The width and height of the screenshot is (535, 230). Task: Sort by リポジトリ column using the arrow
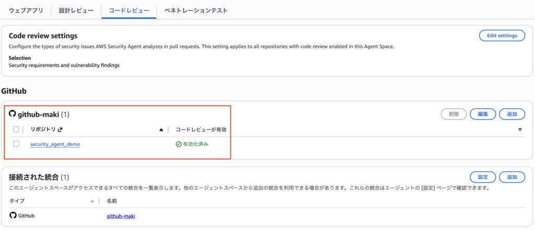(x=161, y=129)
